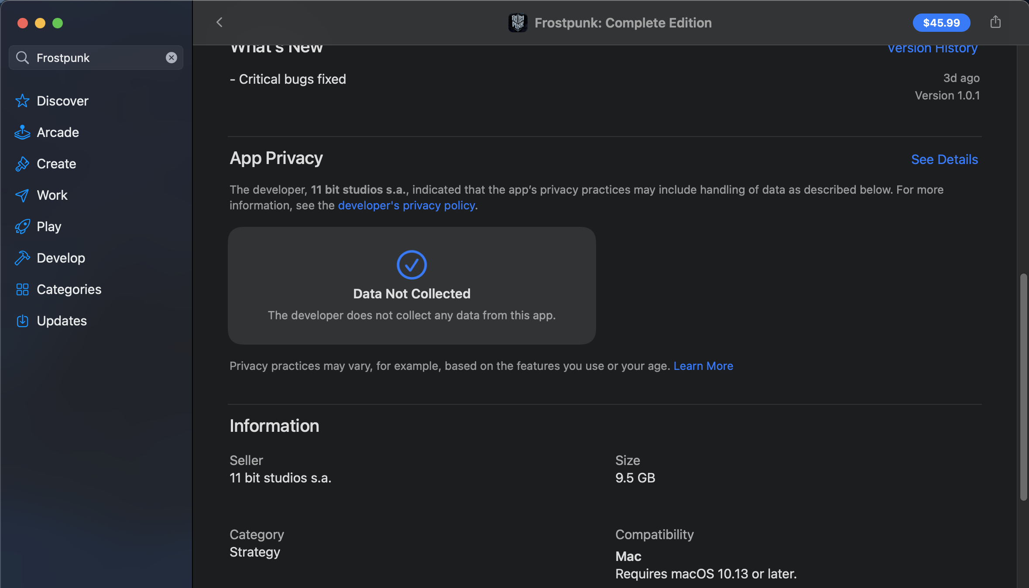Click the Information heading
The height and width of the screenshot is (588, 1029).
(x=274, y=426)
